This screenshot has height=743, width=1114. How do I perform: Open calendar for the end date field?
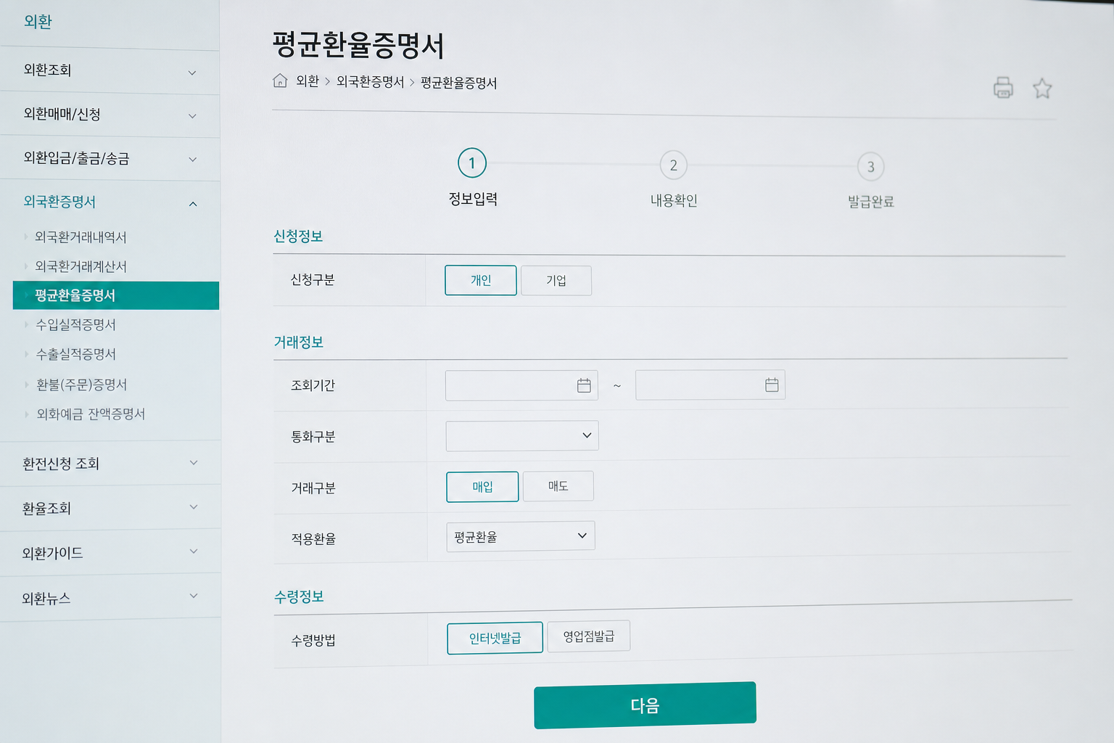[772, 385]
